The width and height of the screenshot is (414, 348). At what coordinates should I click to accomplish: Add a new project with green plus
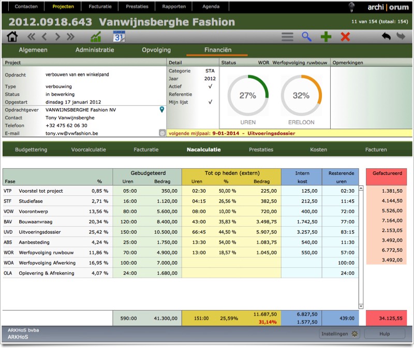[x=326, y=37]
